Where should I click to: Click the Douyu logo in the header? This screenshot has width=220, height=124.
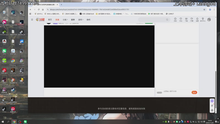point(40,20)
